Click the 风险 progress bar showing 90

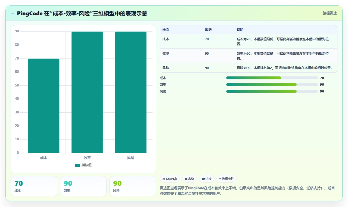(272, 91)
